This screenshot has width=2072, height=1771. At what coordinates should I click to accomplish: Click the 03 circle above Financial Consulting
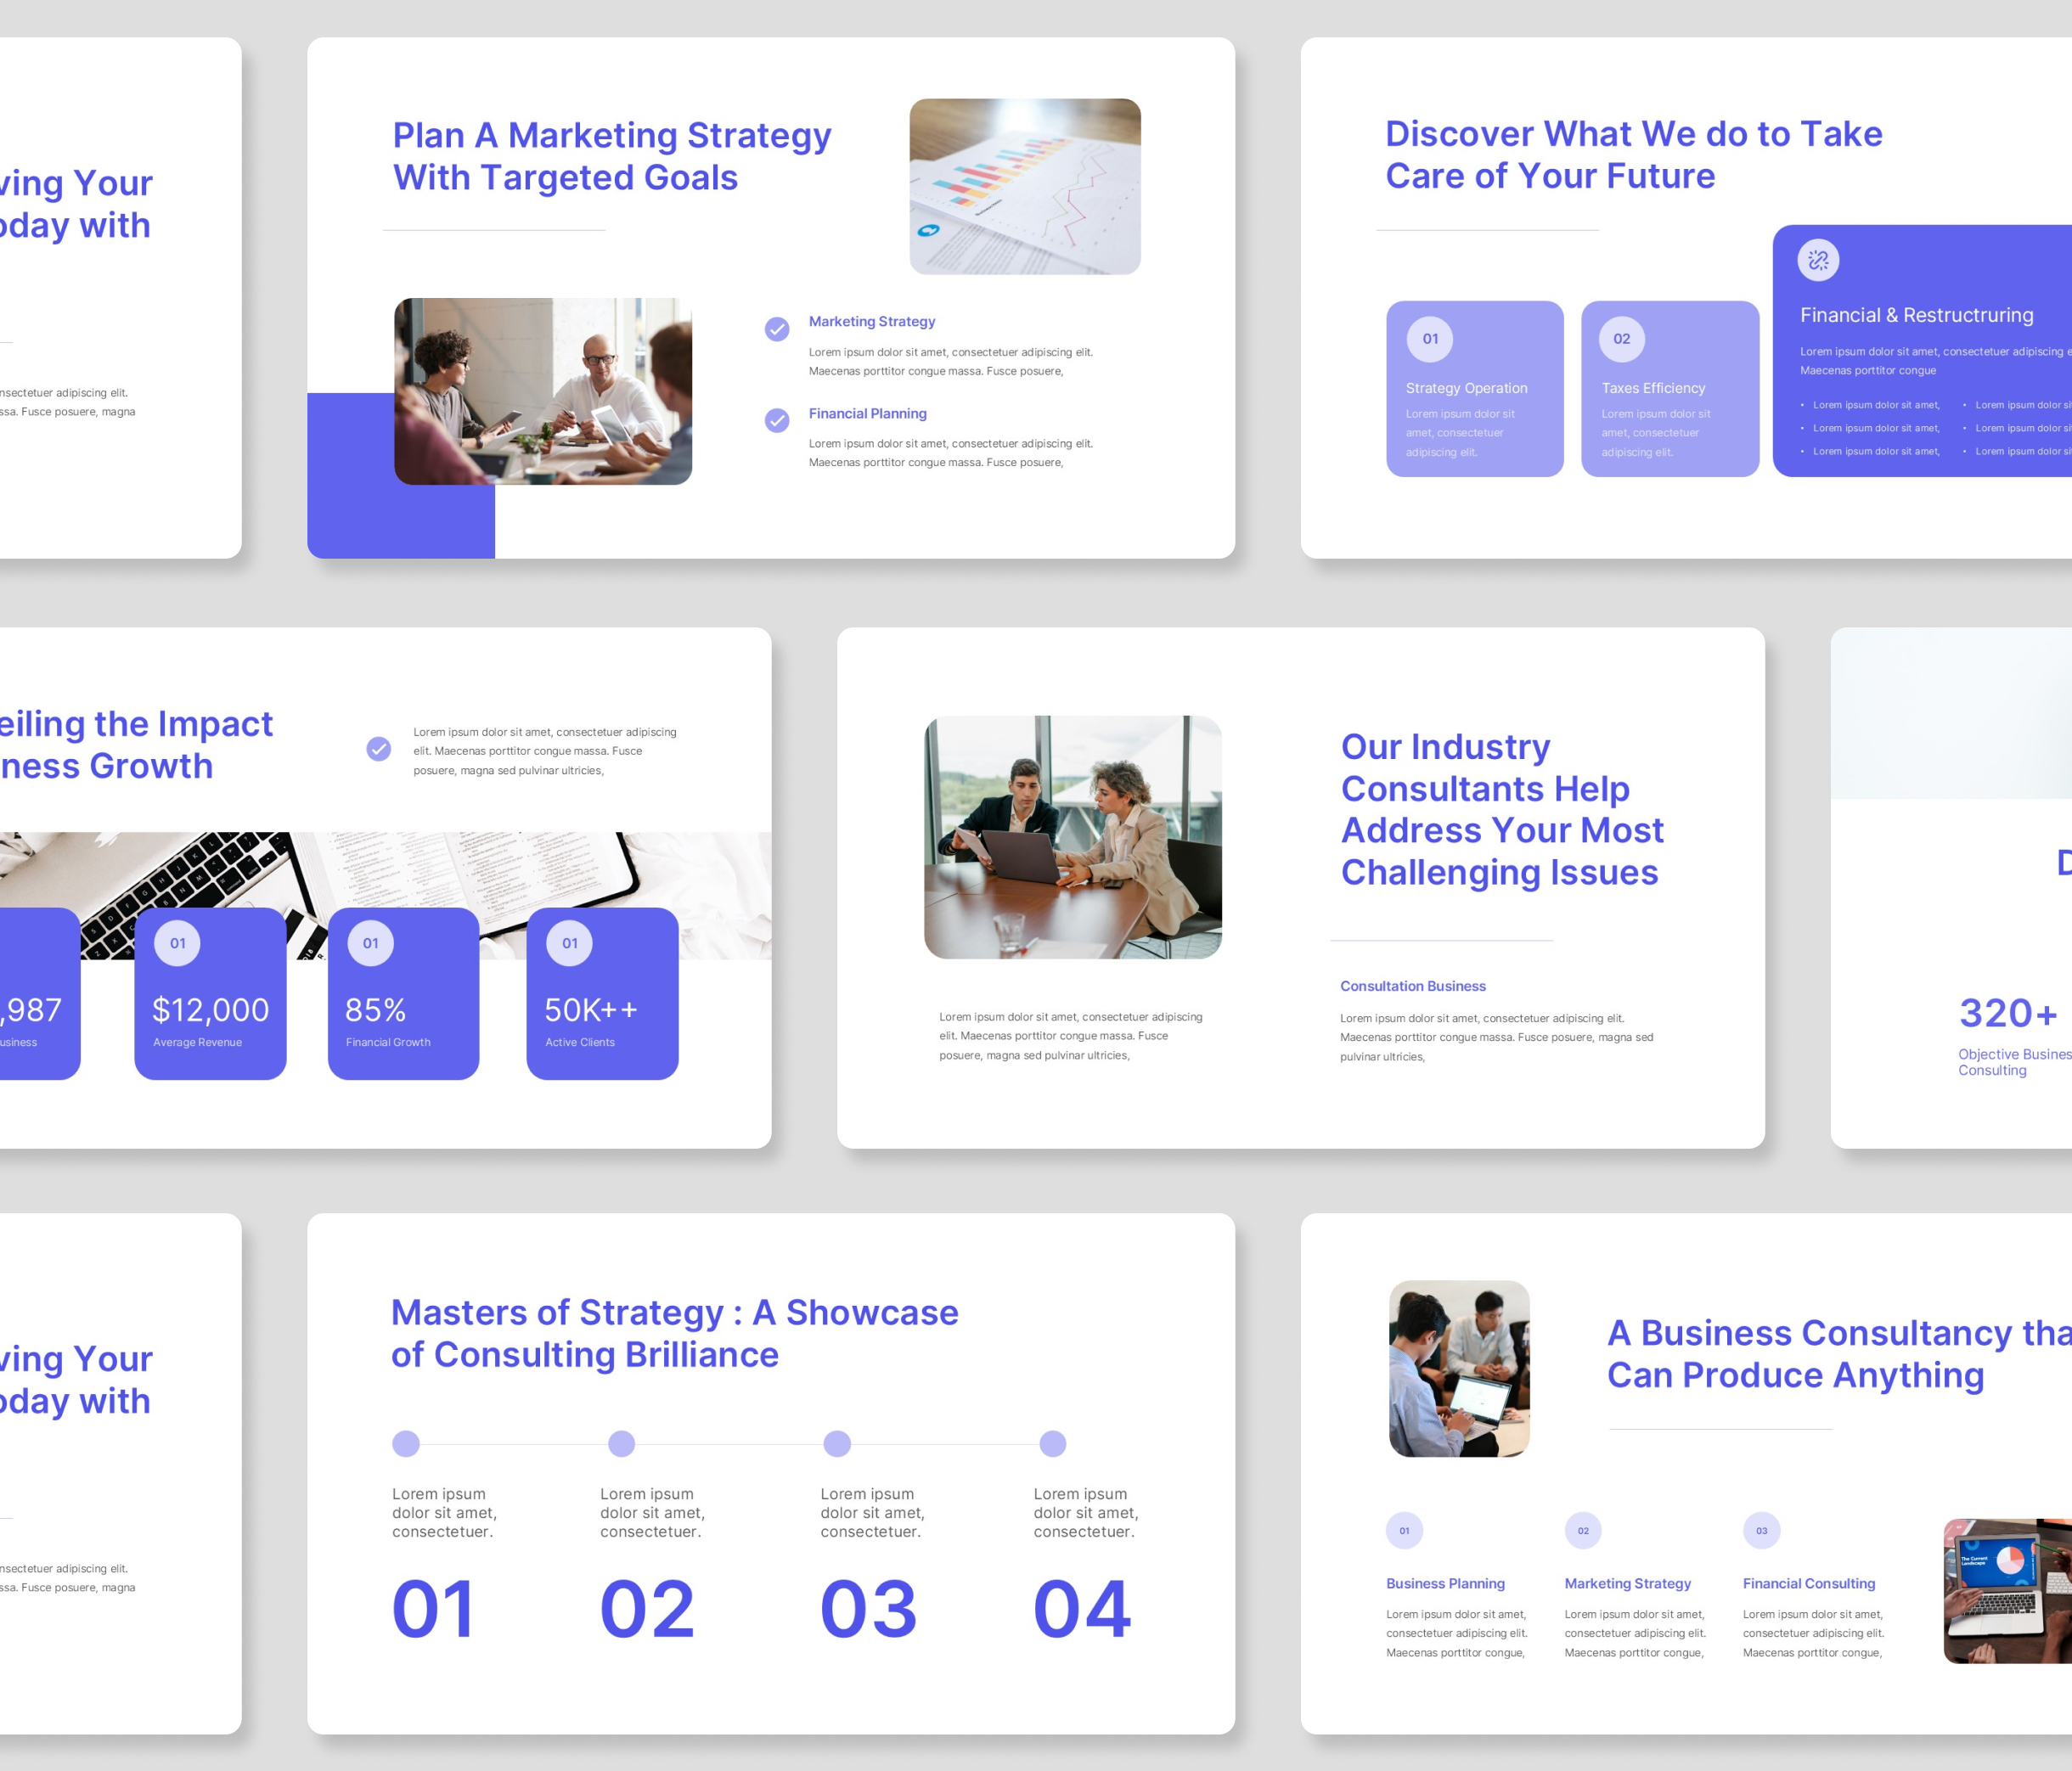coord(1761,1530)
